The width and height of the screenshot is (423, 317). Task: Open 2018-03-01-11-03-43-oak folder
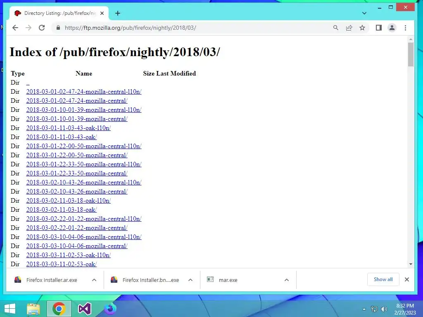62,137
